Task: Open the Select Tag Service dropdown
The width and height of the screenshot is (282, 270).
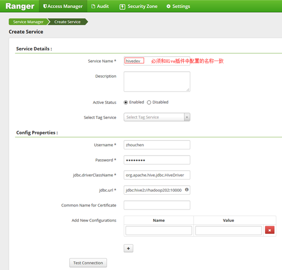Action: coord(157,117)
